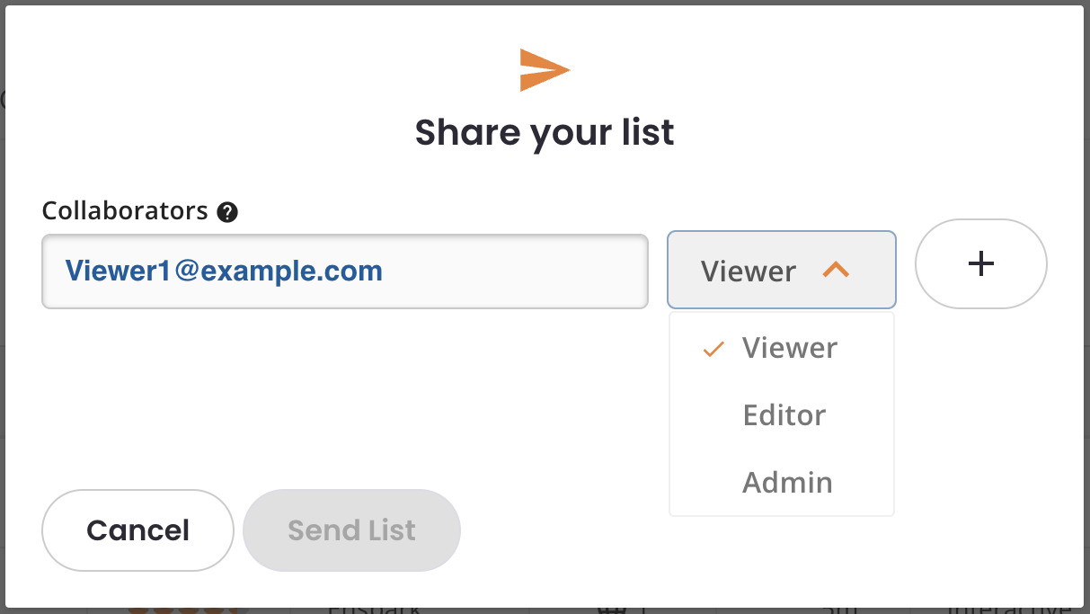This screenshot has width=1090, height=614.
Task: Open the Viewer role dropdown box
Action: tap(782, 270)
